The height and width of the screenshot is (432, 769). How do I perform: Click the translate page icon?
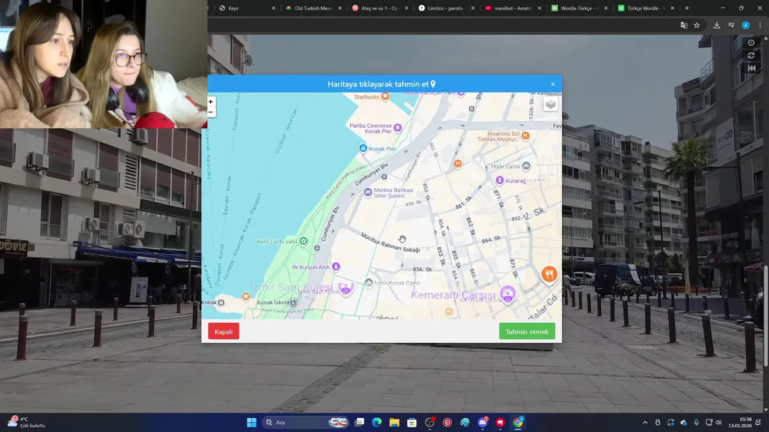[x=684, y=25]
